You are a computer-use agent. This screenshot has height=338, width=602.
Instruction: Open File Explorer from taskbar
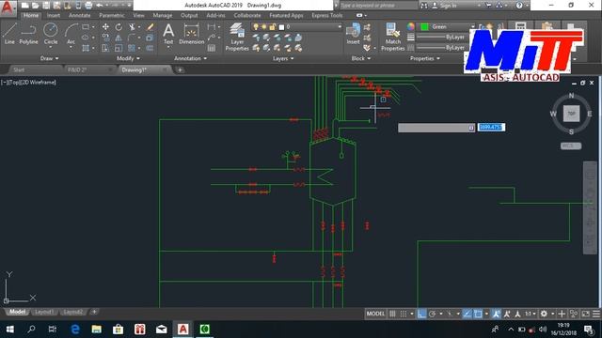[96, 330]
